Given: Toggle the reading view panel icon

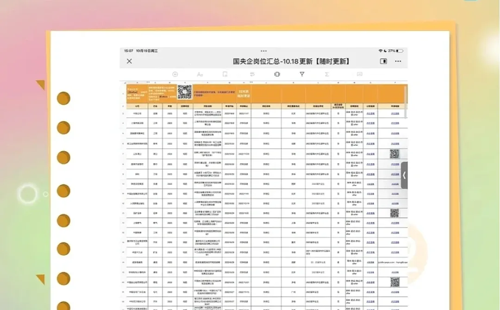Looking at the screenshot, I should (x=383, y=61).
